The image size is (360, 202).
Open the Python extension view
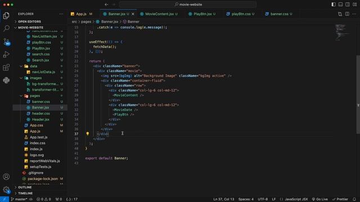pyautogui.click(x=6, y=80)
